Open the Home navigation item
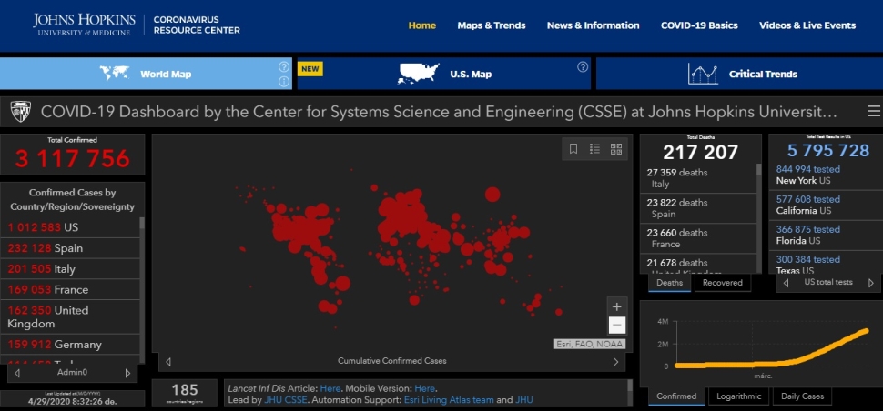 422,25
